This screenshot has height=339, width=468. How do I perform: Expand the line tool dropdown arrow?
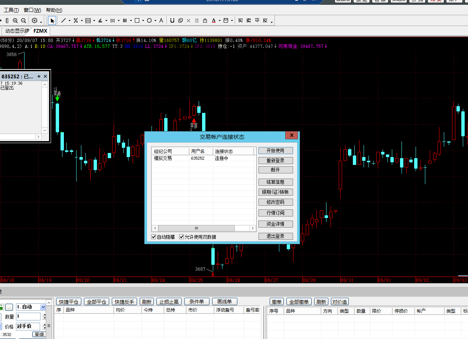[x=69, y=21]
